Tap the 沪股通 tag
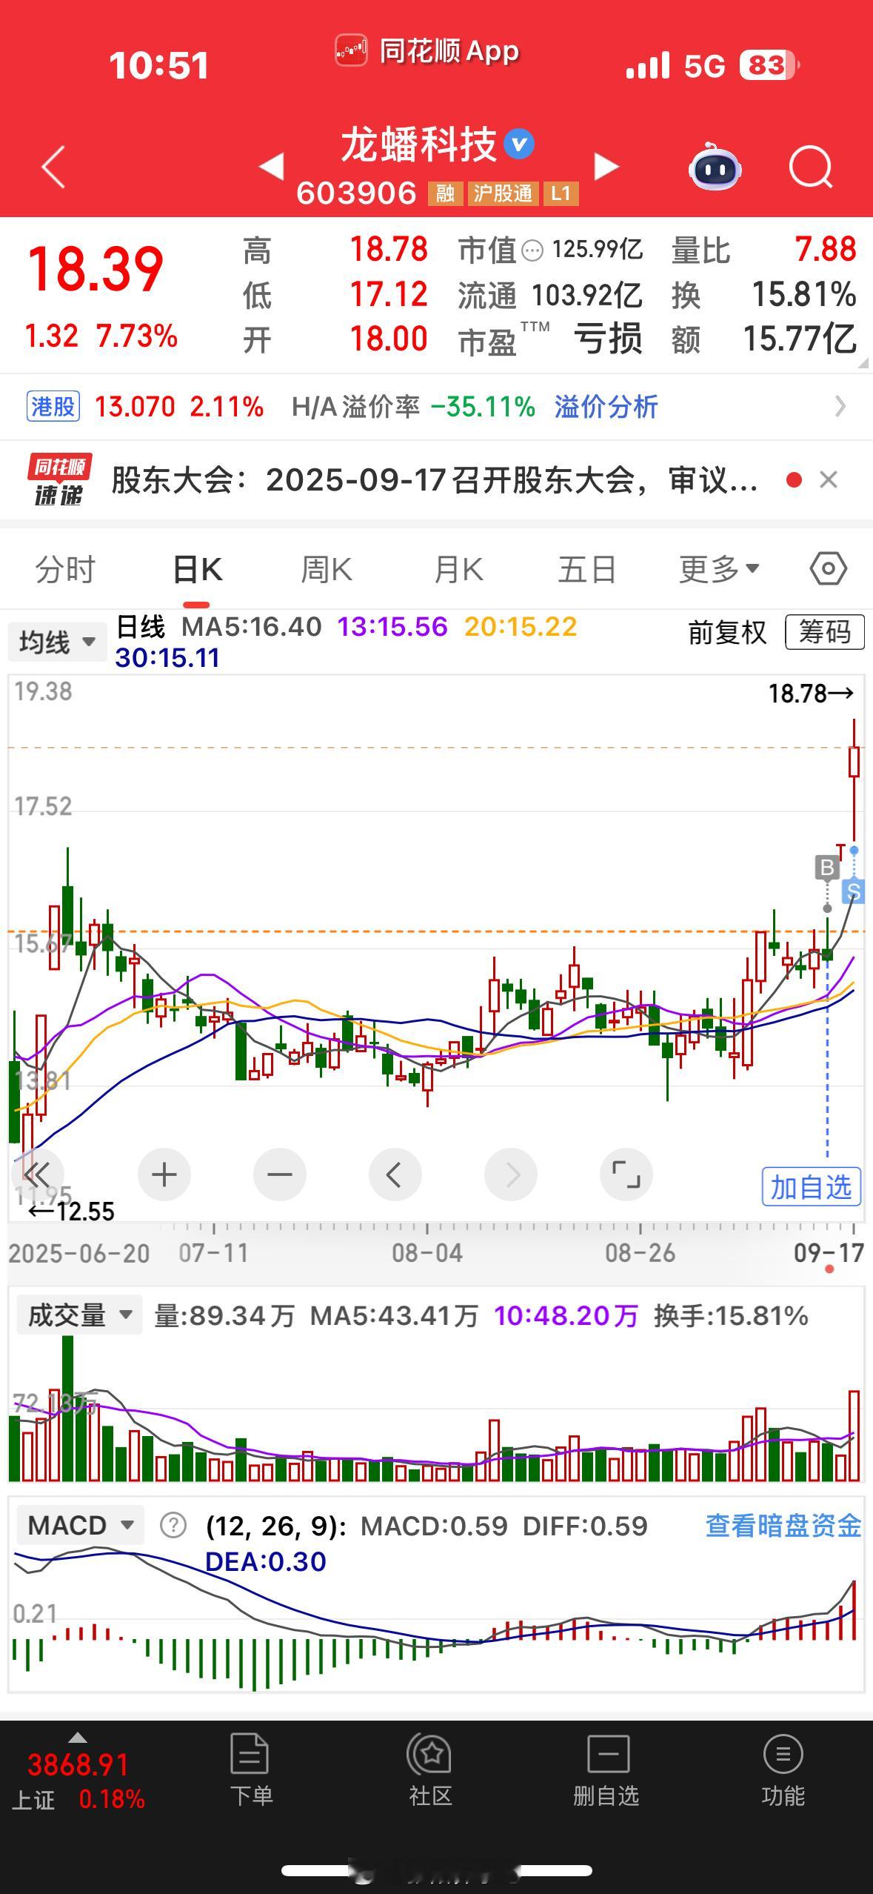 (x=503, y=194)
